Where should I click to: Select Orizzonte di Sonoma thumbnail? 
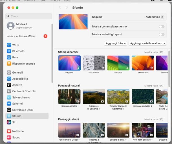[x=94, y=97]
